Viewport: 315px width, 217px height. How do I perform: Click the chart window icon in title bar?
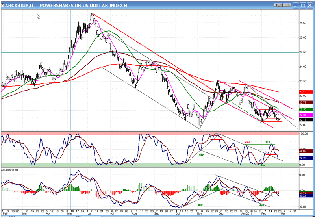[x=4, y=5]
